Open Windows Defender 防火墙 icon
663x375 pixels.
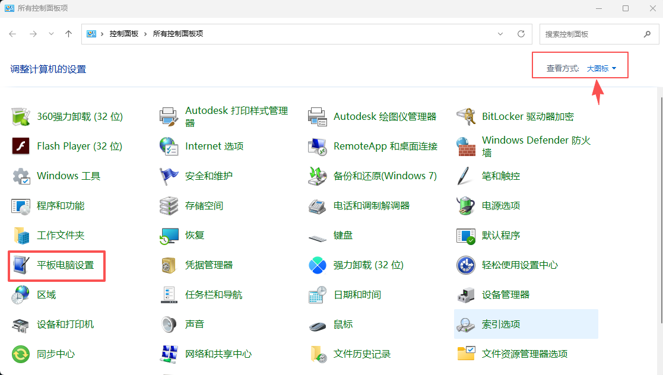pyautogui.click(x=466, y=147)
